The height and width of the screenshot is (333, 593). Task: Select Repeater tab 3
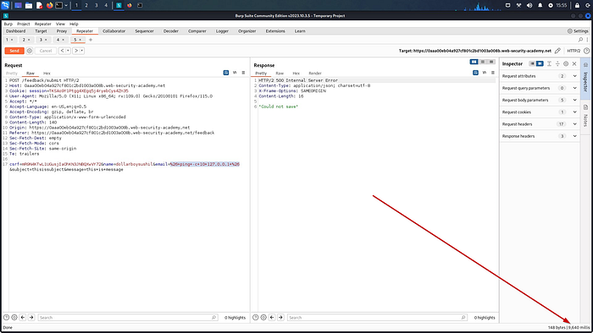42,40
